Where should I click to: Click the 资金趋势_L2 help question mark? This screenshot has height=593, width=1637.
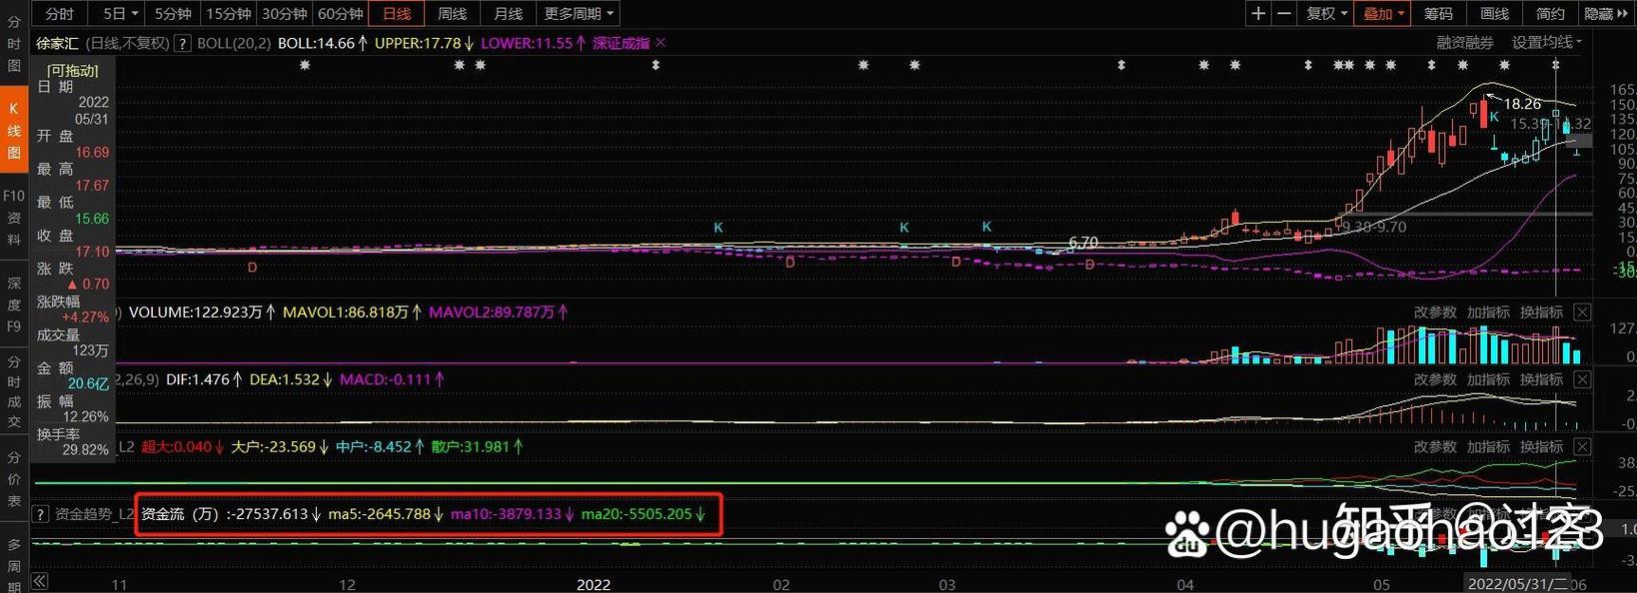coord(40,514)
